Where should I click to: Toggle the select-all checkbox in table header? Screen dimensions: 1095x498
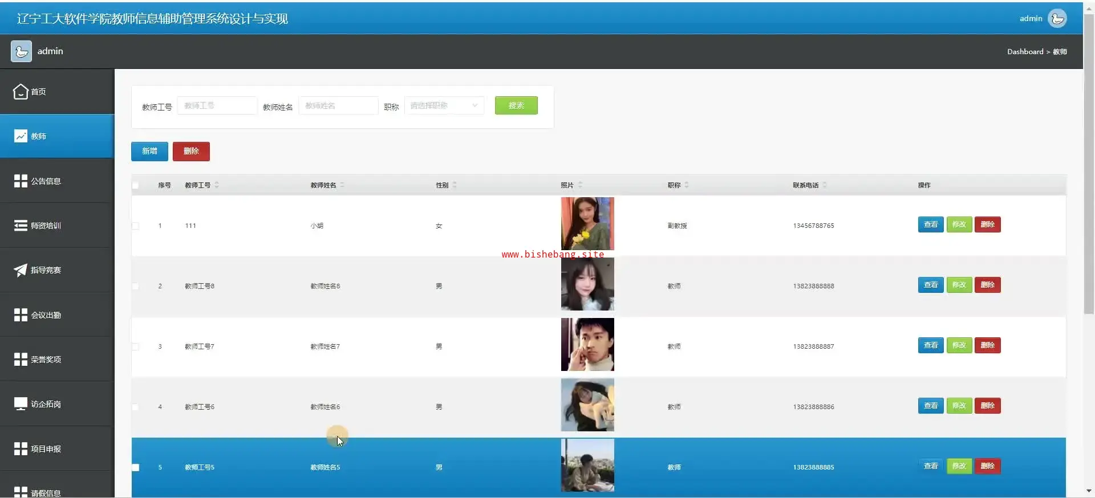point(135,185)
